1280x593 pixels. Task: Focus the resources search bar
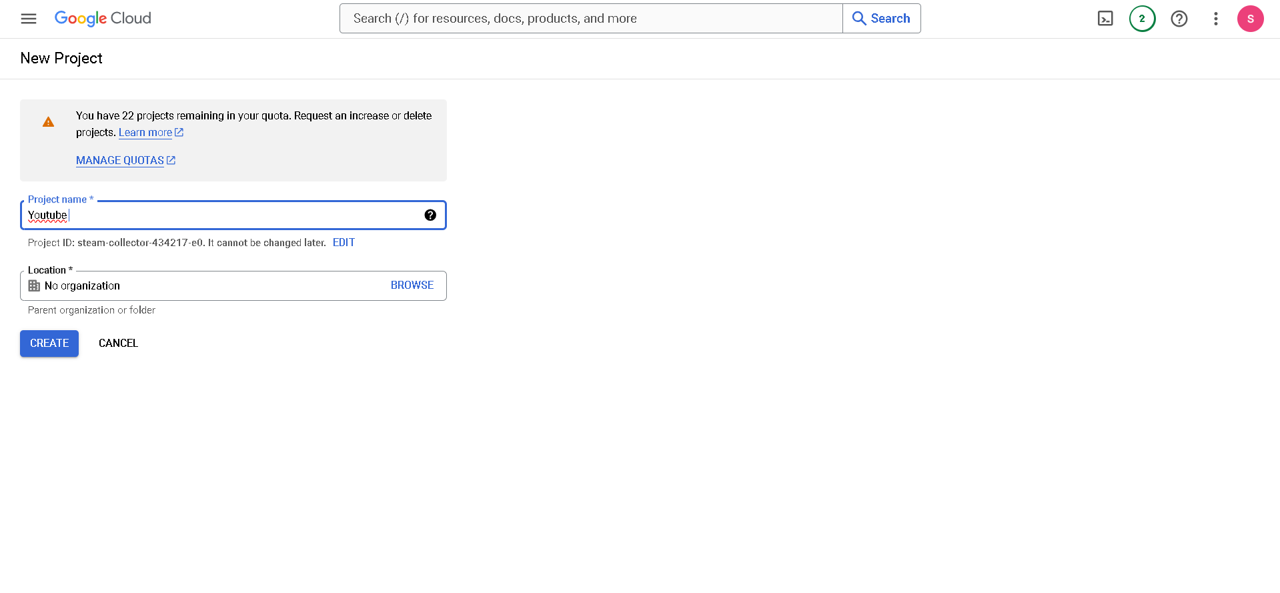click(x=590, y=19)
